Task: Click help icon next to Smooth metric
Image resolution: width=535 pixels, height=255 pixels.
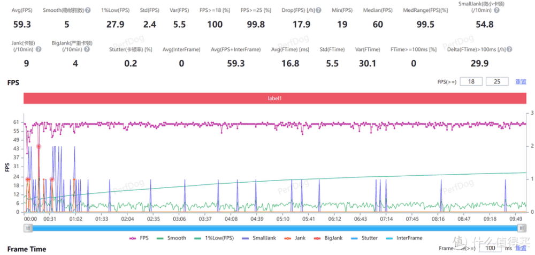Action: point(87,11)
